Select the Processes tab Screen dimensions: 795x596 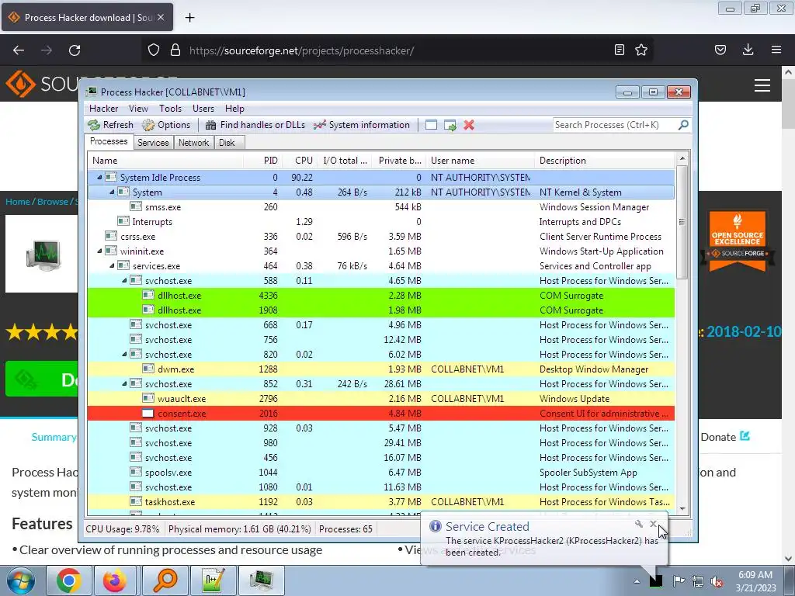click(x=109, y=141)
